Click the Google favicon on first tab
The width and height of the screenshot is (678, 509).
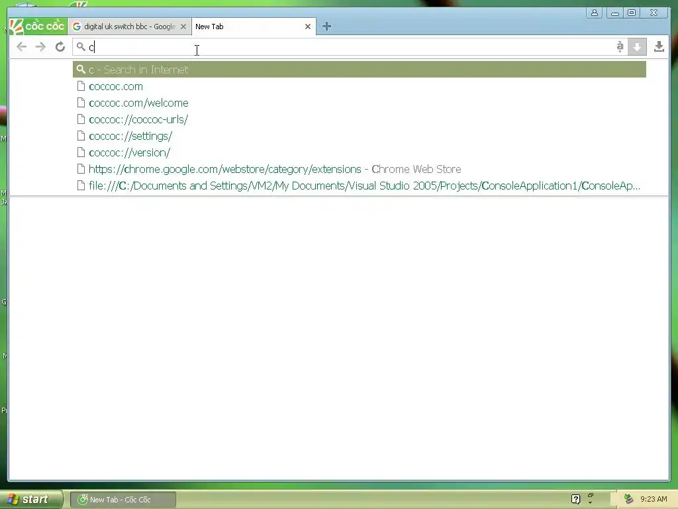pyautogui.click(x=77, y=27)
